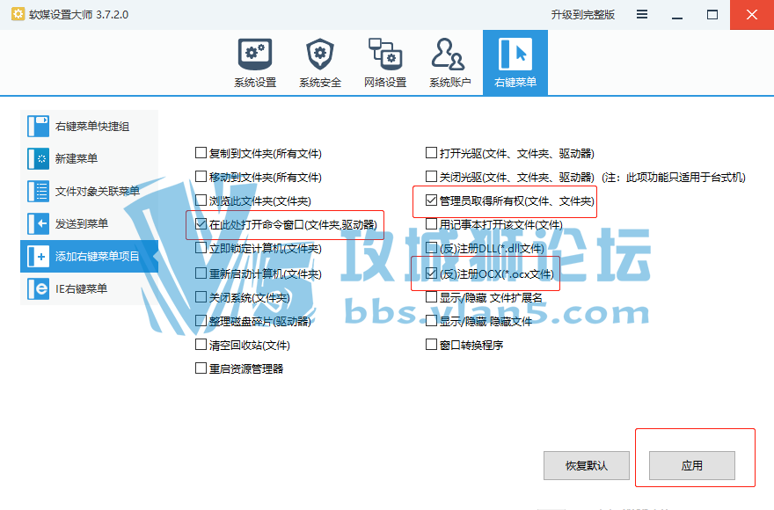Open the 系统安全 shield icon
Image resolution: width=774 pixels, height=510 pixels.
320,54
